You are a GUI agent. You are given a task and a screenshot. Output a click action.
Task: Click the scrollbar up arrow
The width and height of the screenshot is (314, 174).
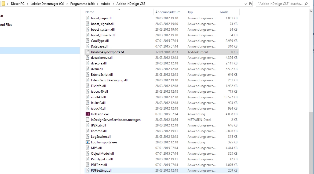[x=311, y=11]
